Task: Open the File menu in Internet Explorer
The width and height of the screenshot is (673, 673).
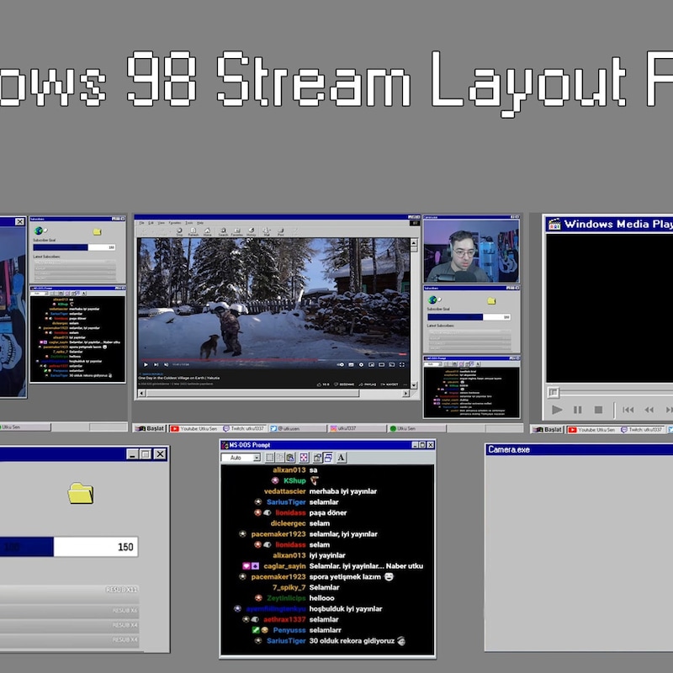Action: coord(141,223)
